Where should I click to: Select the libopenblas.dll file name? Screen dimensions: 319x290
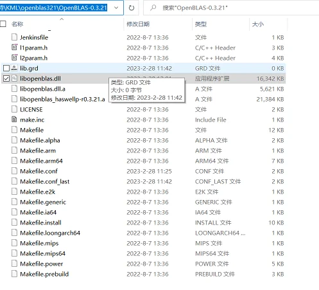(40, 78)
